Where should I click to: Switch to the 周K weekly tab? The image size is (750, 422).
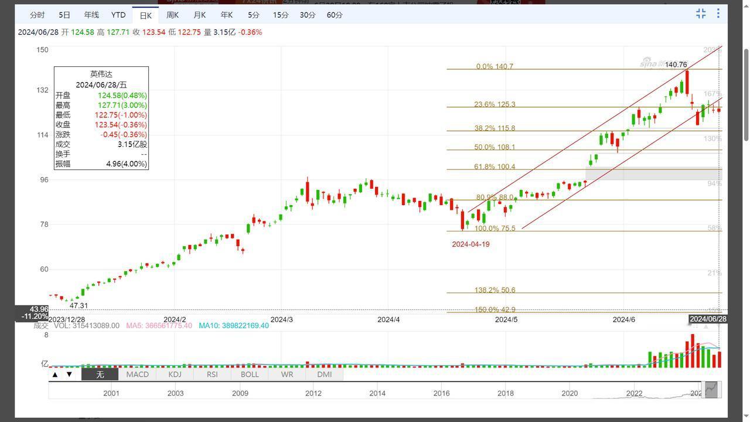click(172, 15)
